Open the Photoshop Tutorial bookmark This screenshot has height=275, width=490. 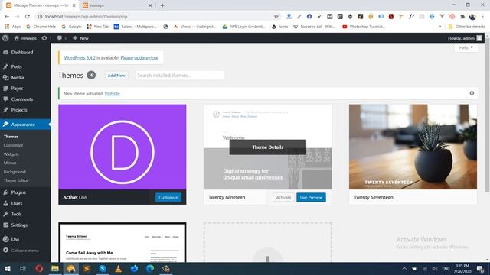point(364,27)
